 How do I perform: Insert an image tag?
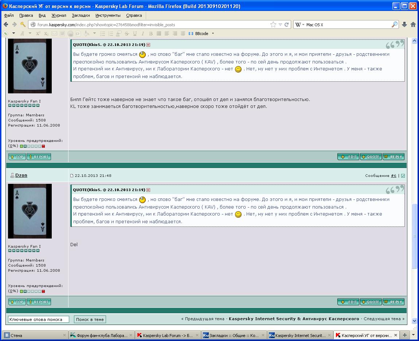pos(62,34)
